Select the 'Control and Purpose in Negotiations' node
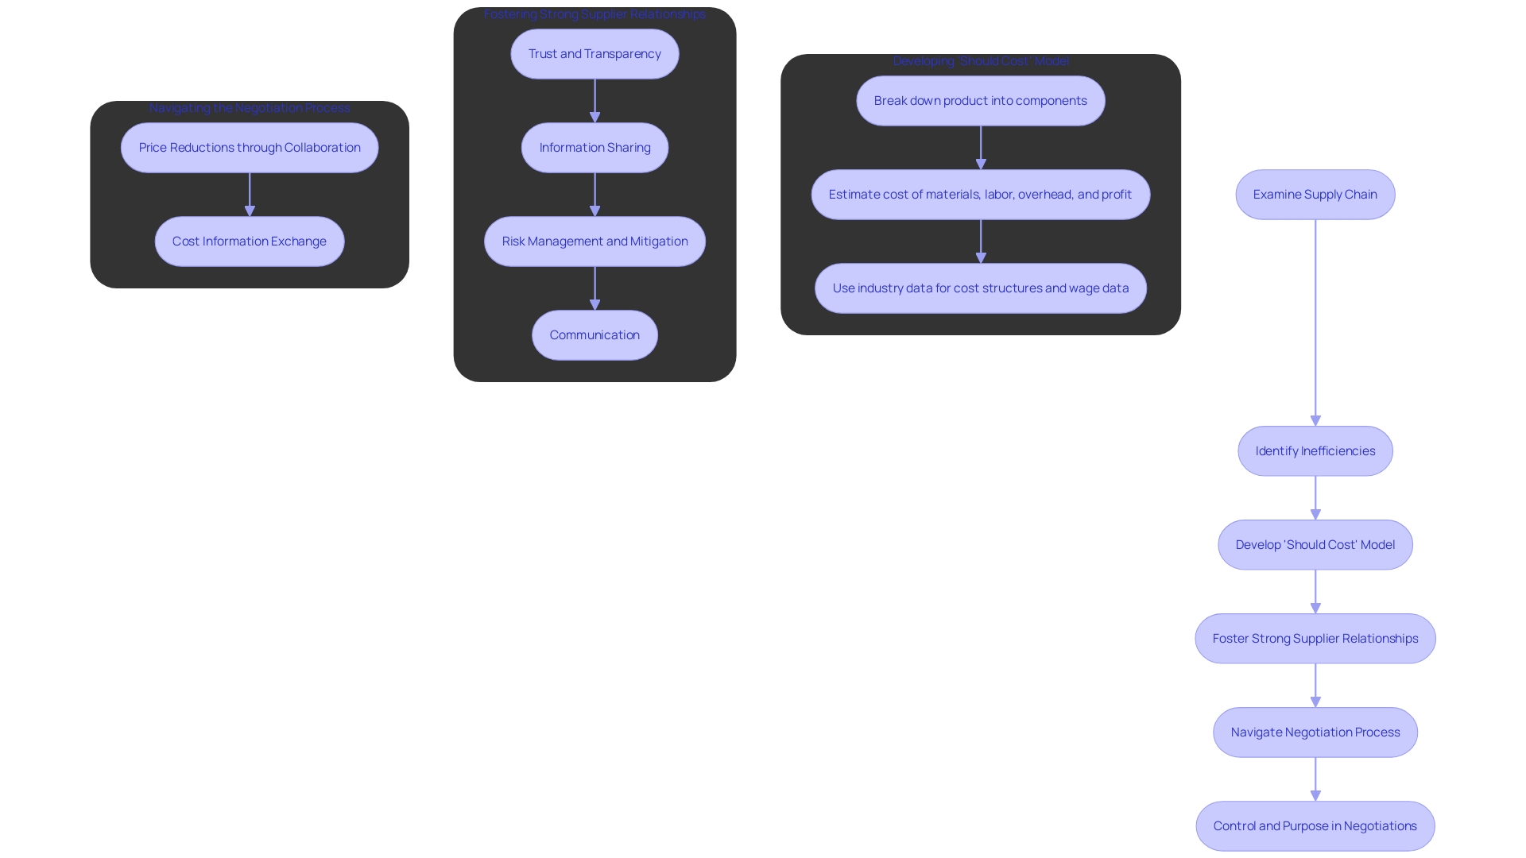Screen dimensions: 1526x858 tap(1315, 825)
